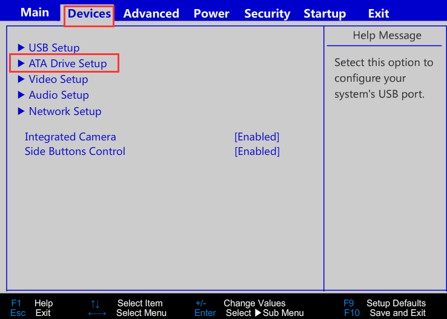Open the Network Setup submenu
Image resolution: width=447 pixels, height=319 pixels.
click(65, 111)
